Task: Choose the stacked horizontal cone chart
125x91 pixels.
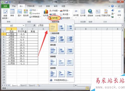Action: tap(61, 62)
